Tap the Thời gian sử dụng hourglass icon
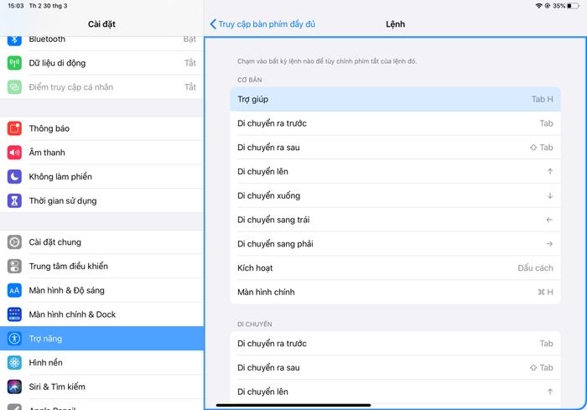 pos(14,200)
